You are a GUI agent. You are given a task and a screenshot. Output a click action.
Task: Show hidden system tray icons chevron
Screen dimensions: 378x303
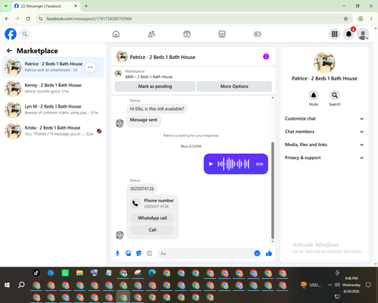330,285
